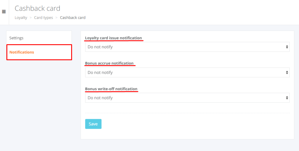Viewport: 299px width, 151px height.
Task: Click the Cashback card page heading
Action: tap(37, 8)
